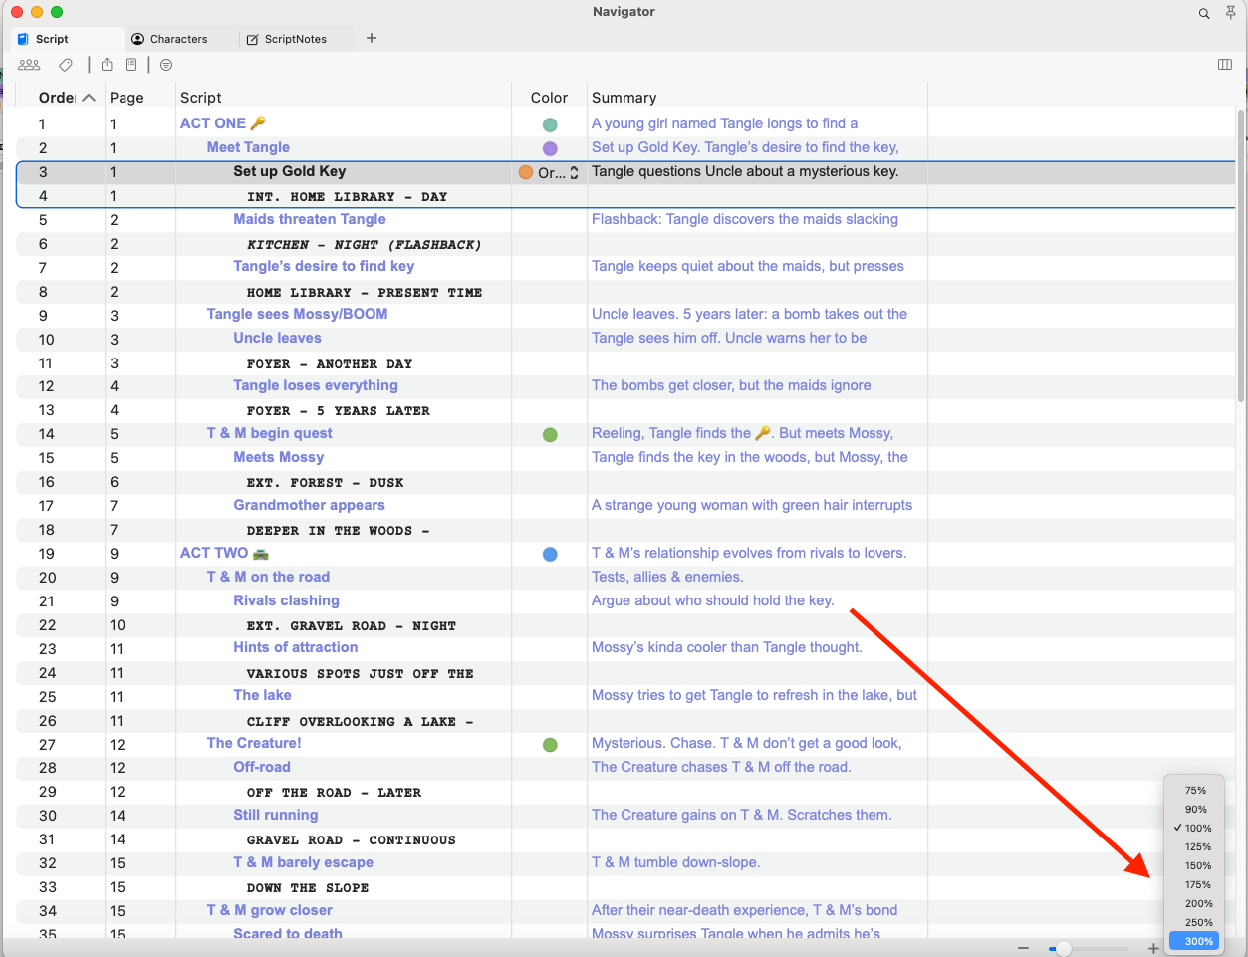Viewport: 1248px width, 957px height.
Task: Choose 125% from the zoom menu
Action: [x=1195, y=847]
